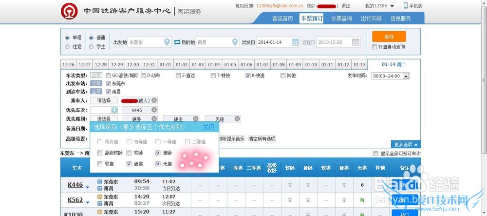Image resolution: width=487 pixels, height=216 pixels.
Task: Enable 开启自动查询 checkbox
Action: coord(375,47)
